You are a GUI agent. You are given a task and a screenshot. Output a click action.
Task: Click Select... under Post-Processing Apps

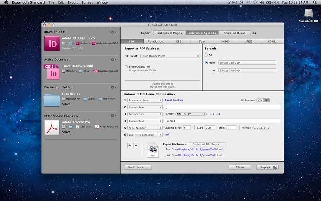pos(67,132)
